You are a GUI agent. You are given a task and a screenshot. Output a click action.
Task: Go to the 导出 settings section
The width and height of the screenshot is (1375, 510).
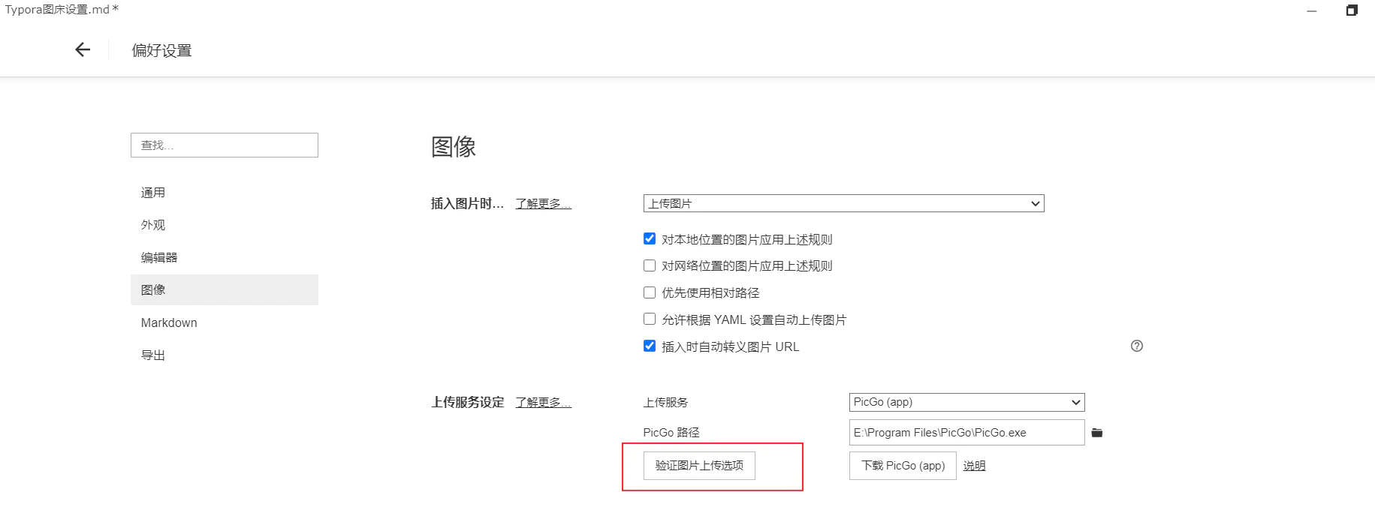pos(153,355)
